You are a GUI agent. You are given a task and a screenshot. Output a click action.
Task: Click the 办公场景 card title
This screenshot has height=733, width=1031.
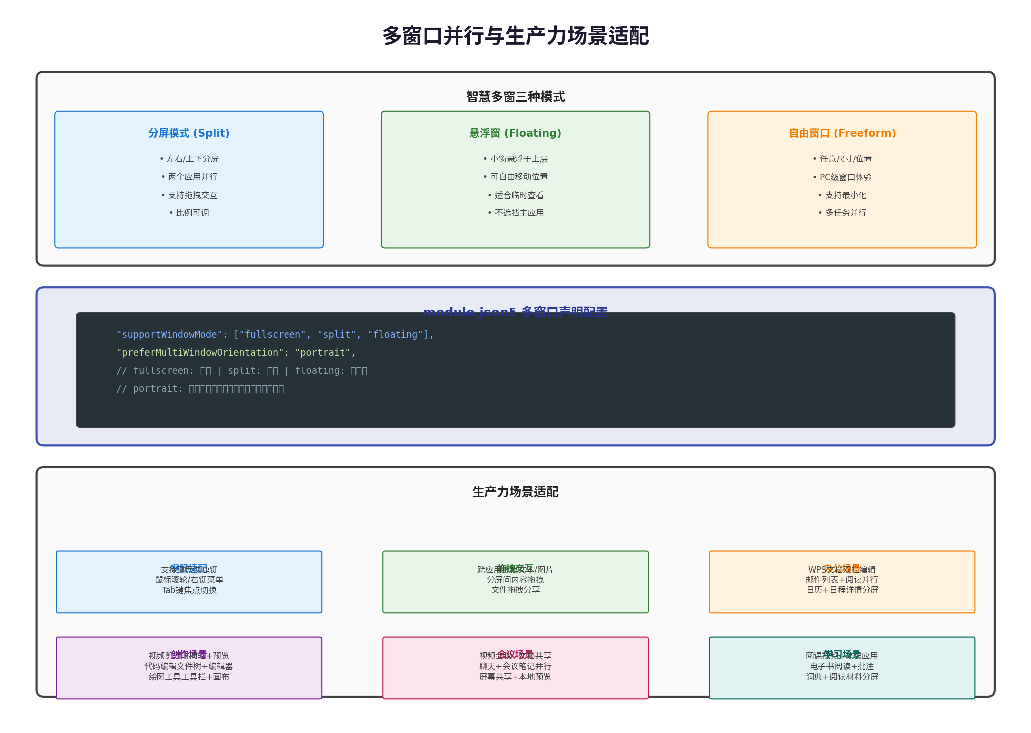point(842,568)
